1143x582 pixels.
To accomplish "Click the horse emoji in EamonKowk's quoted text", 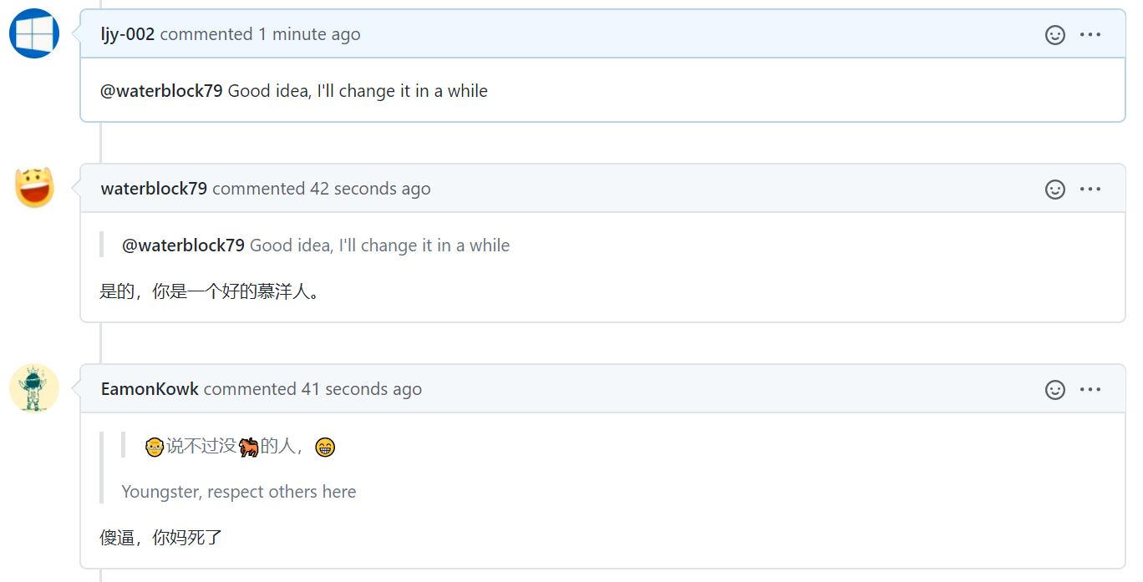I will click(248, 447).
